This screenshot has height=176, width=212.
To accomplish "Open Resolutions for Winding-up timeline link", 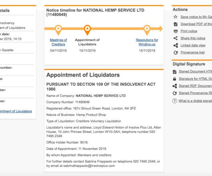I will tap(147, 42).
